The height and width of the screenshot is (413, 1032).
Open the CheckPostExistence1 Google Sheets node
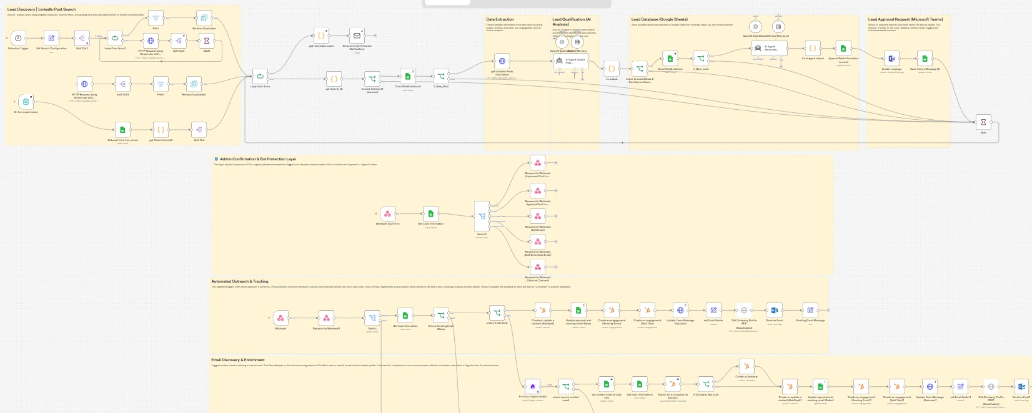pos(408,76)
